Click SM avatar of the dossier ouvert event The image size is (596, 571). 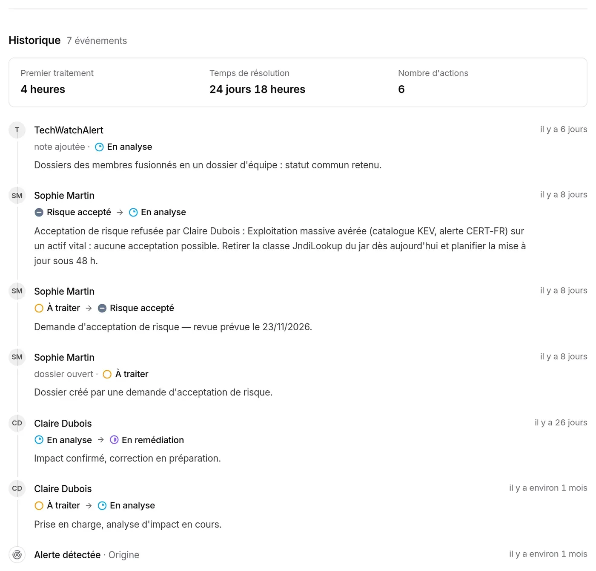point(17,357)
